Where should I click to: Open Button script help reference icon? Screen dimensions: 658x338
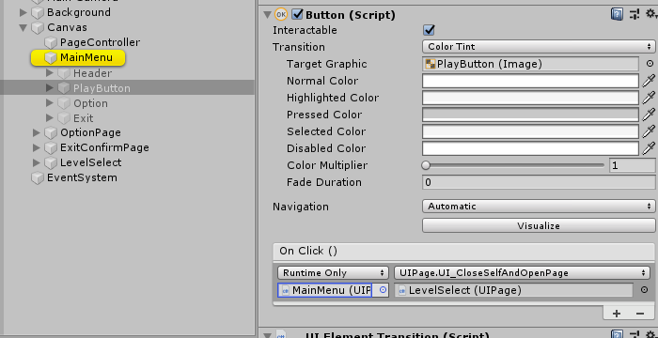[x=616, y=15]
